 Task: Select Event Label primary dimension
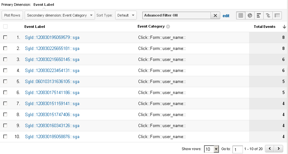tap(44, 5)
